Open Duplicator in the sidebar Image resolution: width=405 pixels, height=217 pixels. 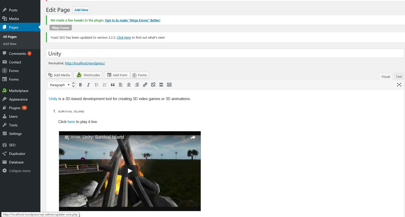click(x=20, y=154)
